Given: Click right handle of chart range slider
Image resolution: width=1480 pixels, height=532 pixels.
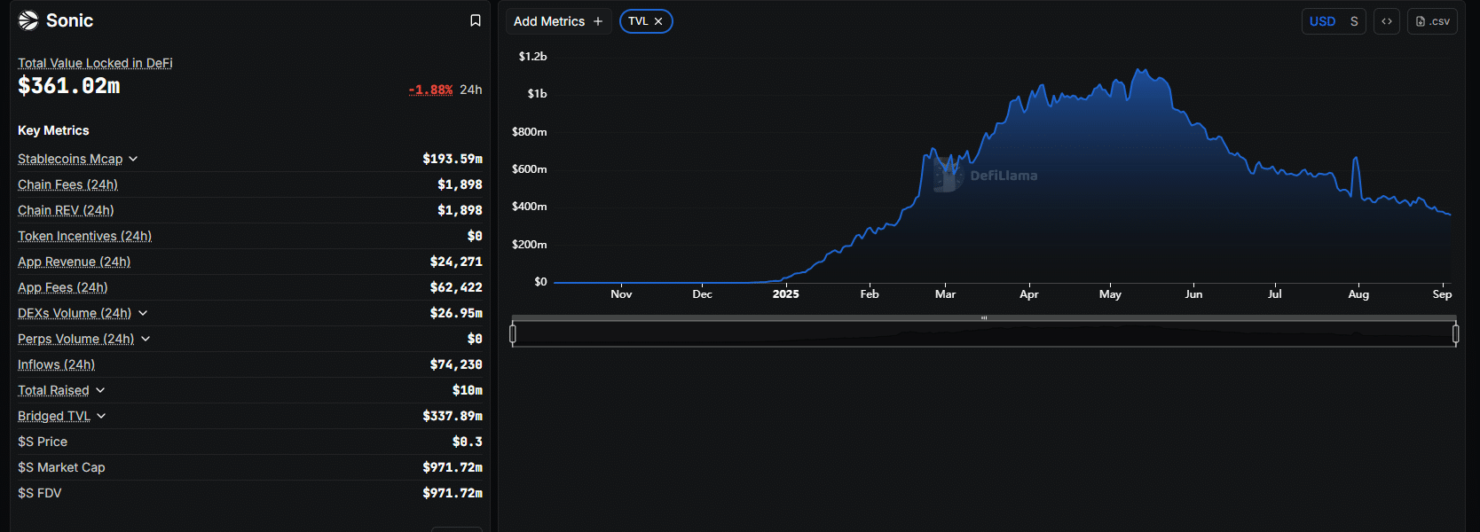Looking at the screenshot, I should 1455,334.
